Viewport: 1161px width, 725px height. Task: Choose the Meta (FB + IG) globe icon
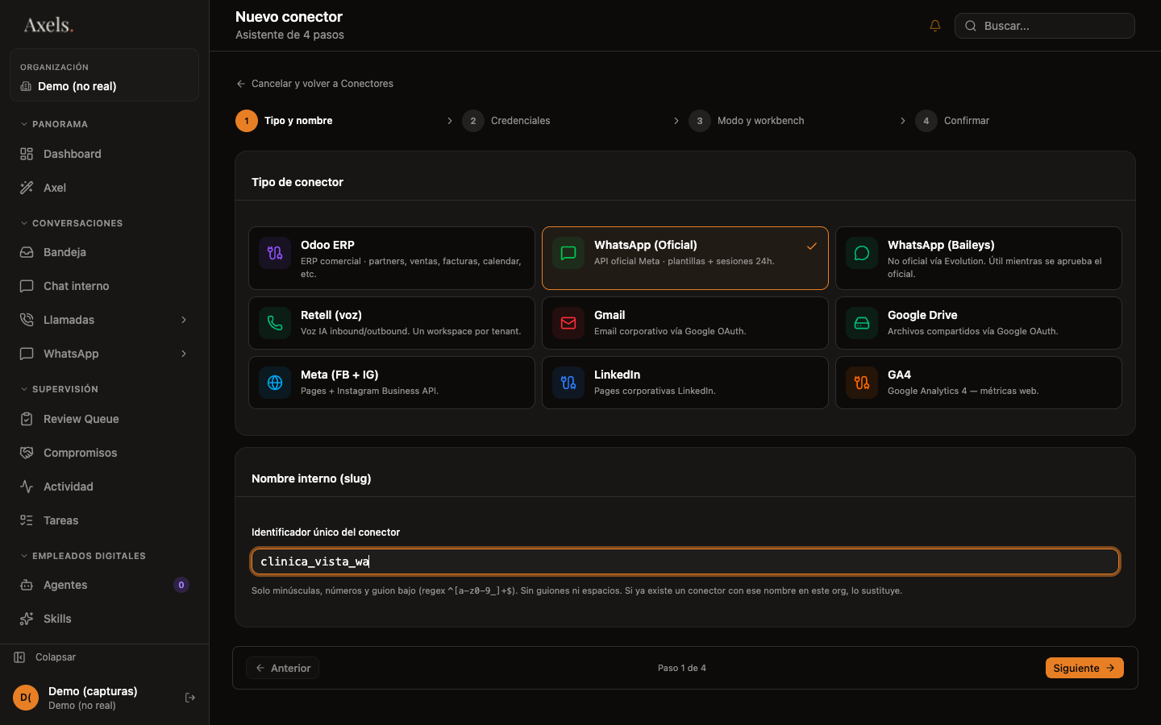coord(275,383)
